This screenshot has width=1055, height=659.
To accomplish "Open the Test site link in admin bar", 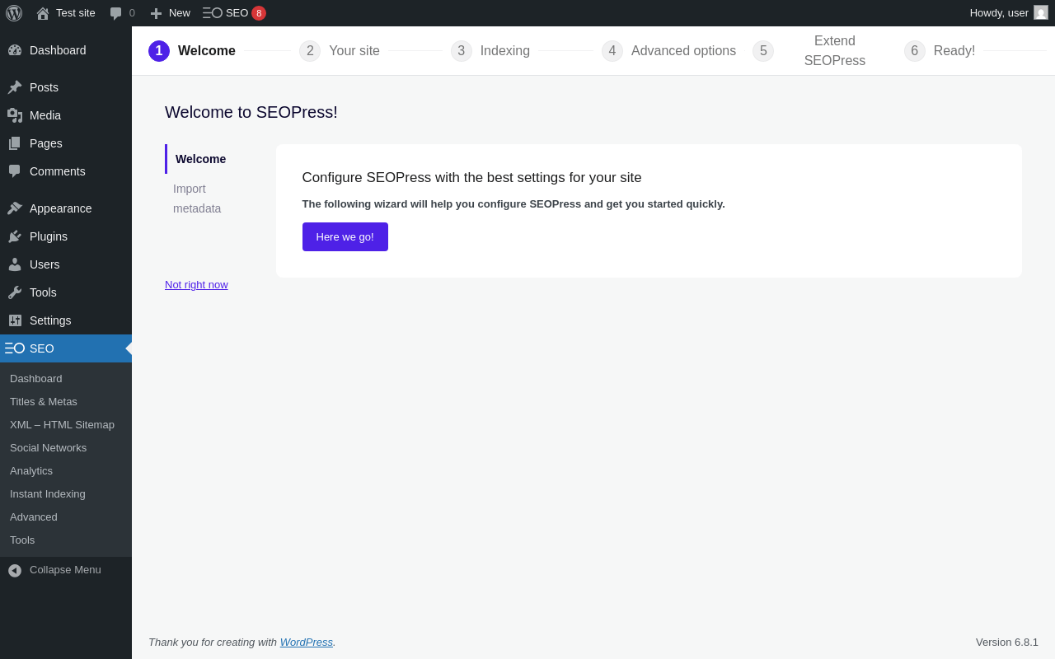I will click(x=76, y=13).
